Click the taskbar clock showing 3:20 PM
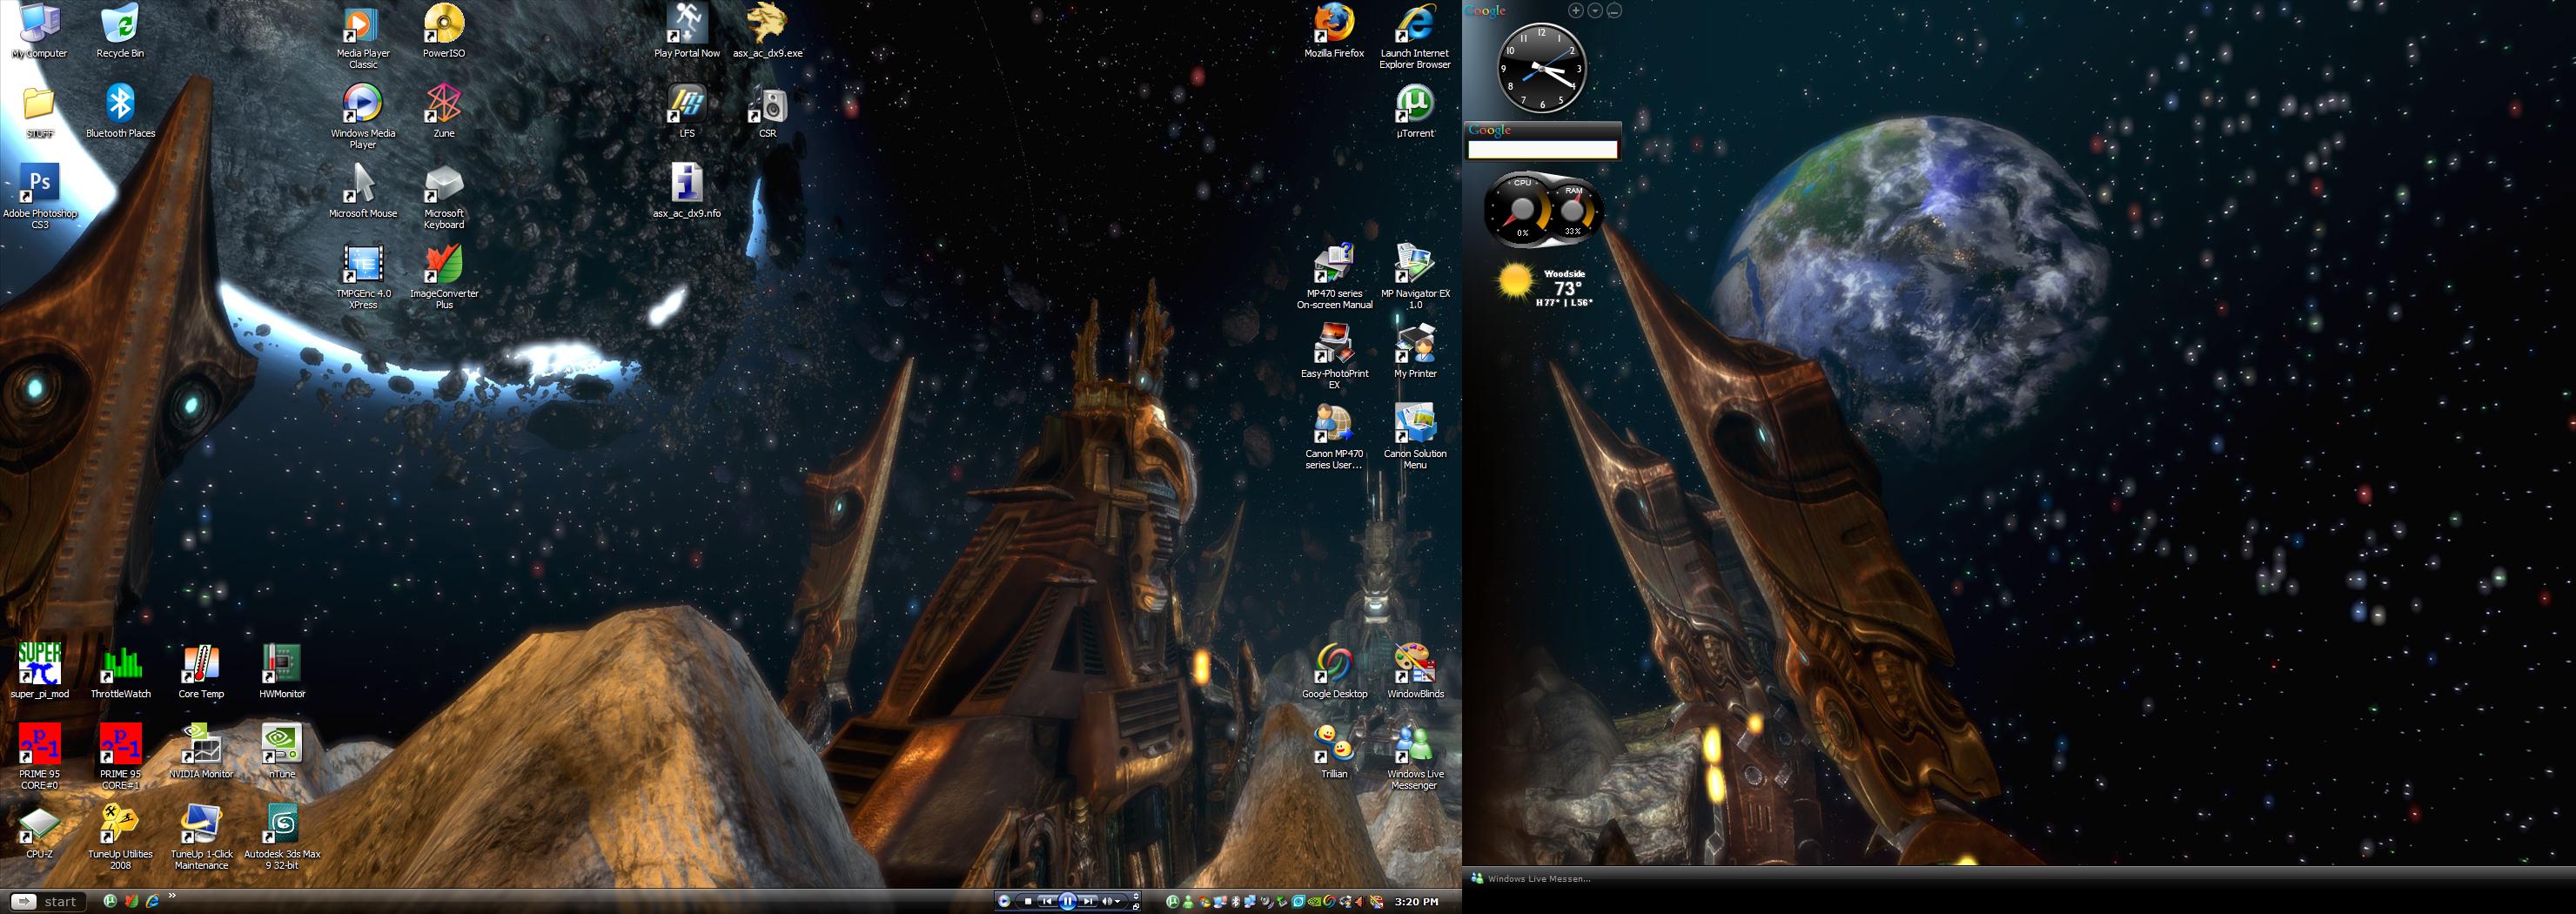Viewport: 2576px width, 914px height. (x=1416, y=901)
